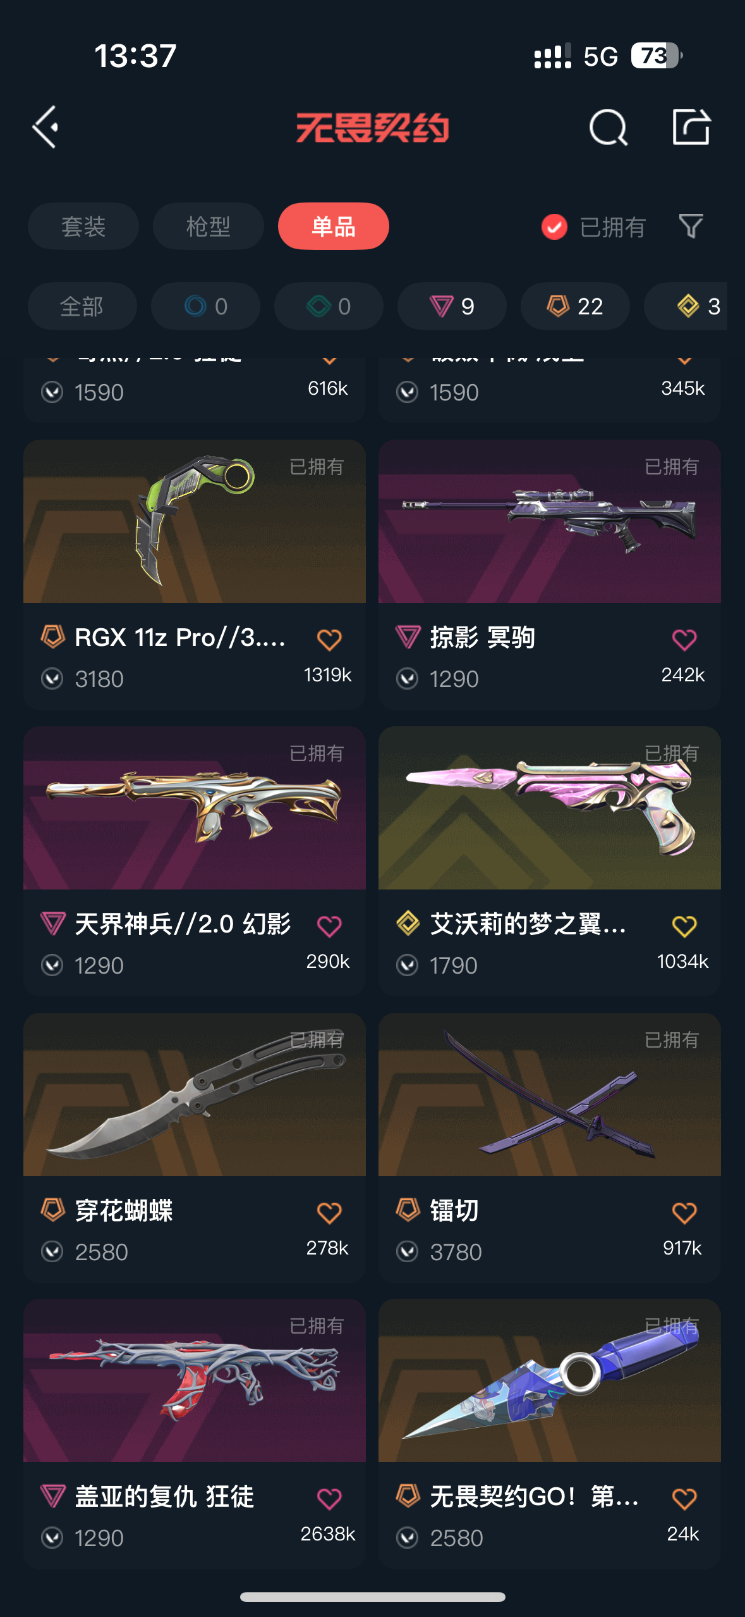Favorite RGX 11z Pro heart icon
The width and height of the screenshot is (745, 1617).
(x=329, y=640)
